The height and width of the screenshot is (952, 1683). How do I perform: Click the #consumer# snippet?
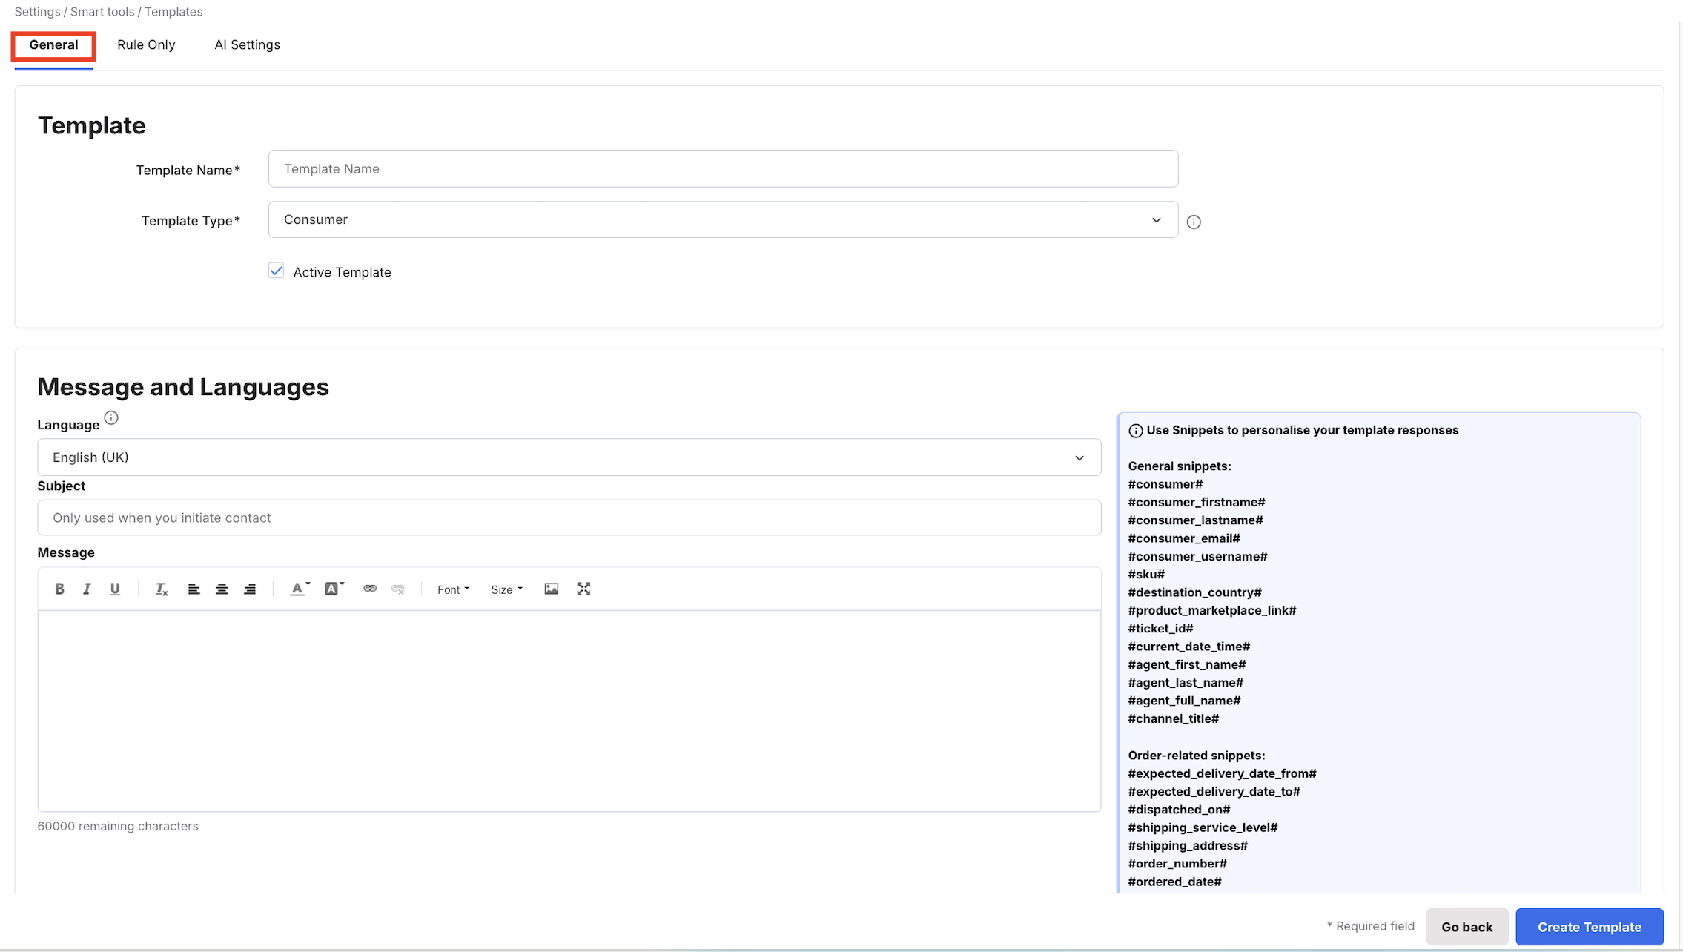coord(1165,484)
